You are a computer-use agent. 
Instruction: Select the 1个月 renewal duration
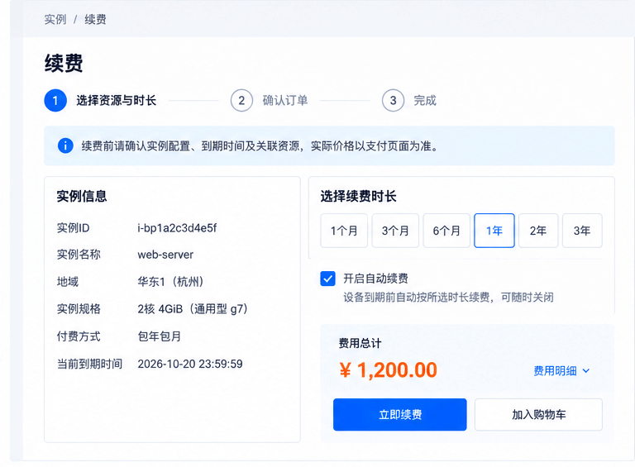point(344,231)
